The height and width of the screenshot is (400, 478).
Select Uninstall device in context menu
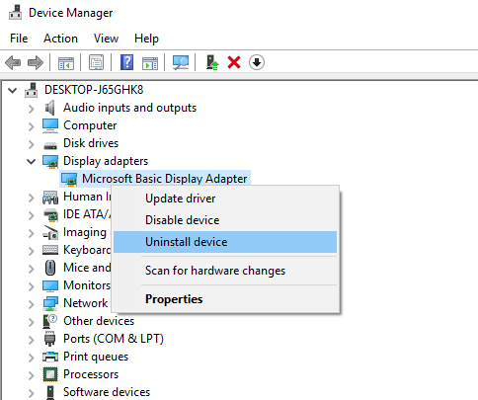tap(225, 242)
